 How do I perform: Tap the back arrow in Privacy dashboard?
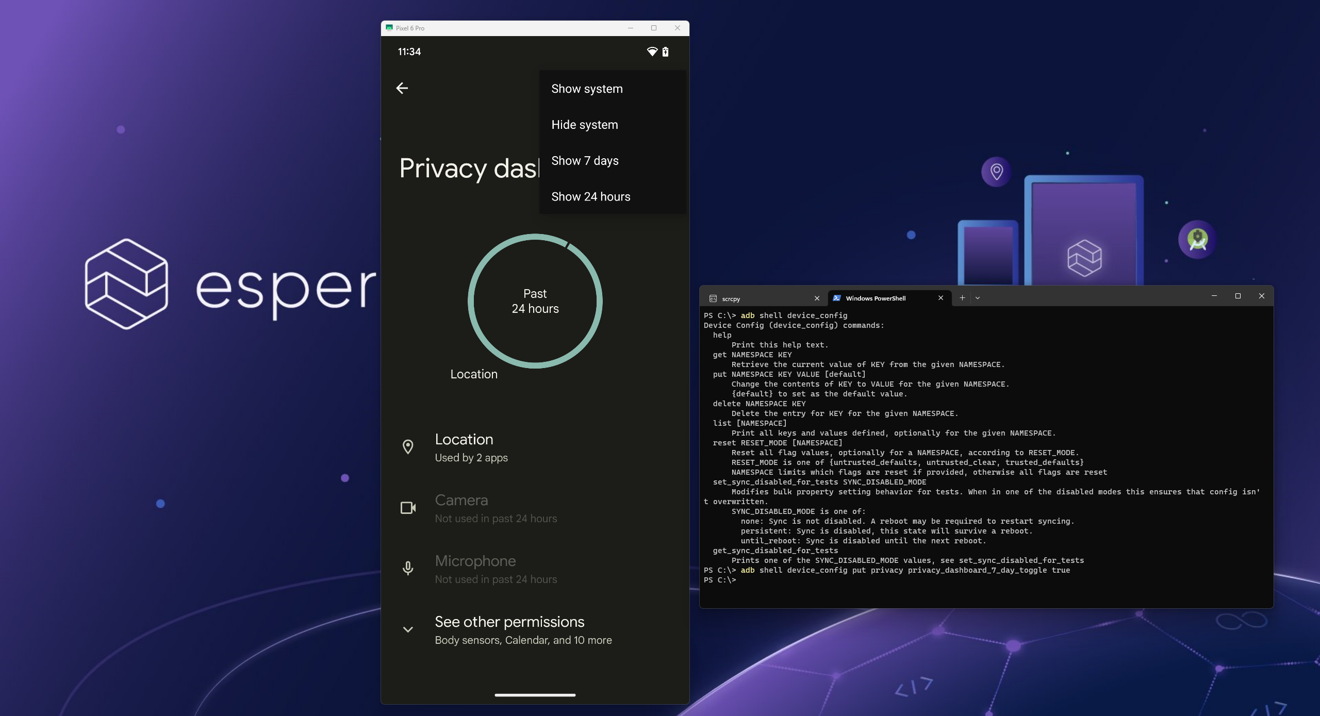pos(402,88)
